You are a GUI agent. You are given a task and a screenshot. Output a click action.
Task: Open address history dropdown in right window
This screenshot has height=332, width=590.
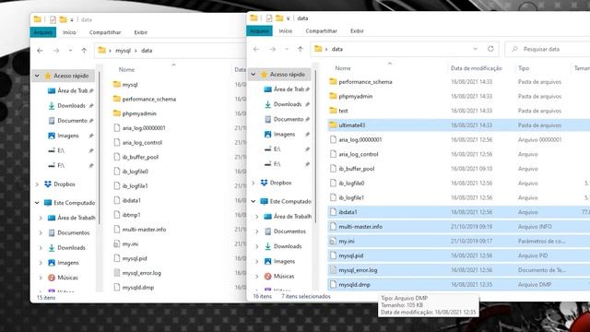[476, 49]
